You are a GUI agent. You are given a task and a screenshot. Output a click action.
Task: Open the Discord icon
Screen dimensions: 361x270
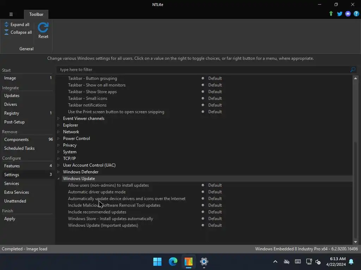click(348, 14)
